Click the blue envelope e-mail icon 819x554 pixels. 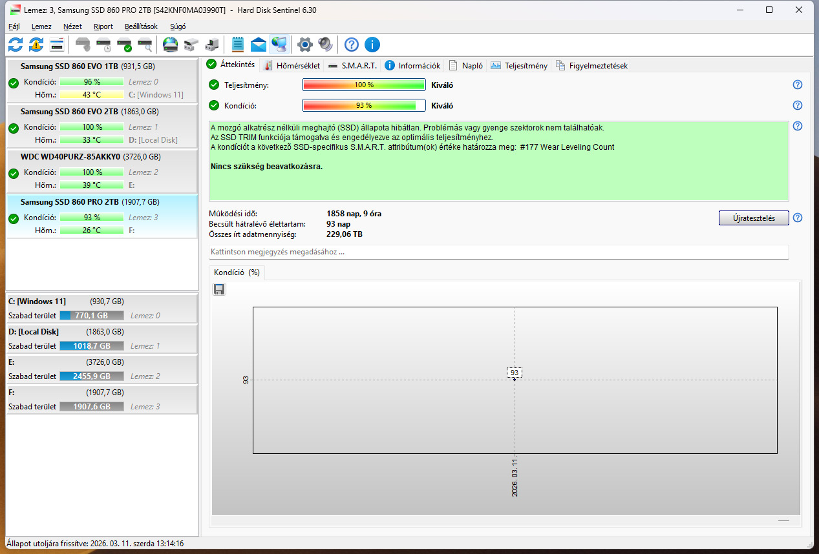259,45
